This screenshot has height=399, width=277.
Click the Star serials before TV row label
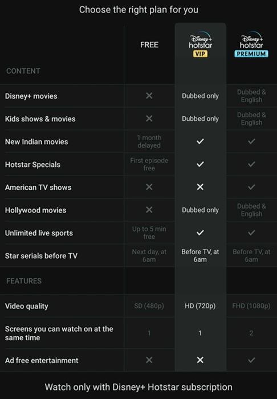point(41,256)
